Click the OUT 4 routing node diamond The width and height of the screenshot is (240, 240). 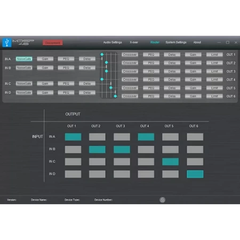(x=102, y=79)
